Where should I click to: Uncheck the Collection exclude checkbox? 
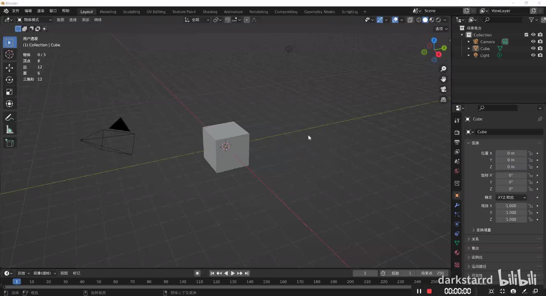tap(526, 35)
